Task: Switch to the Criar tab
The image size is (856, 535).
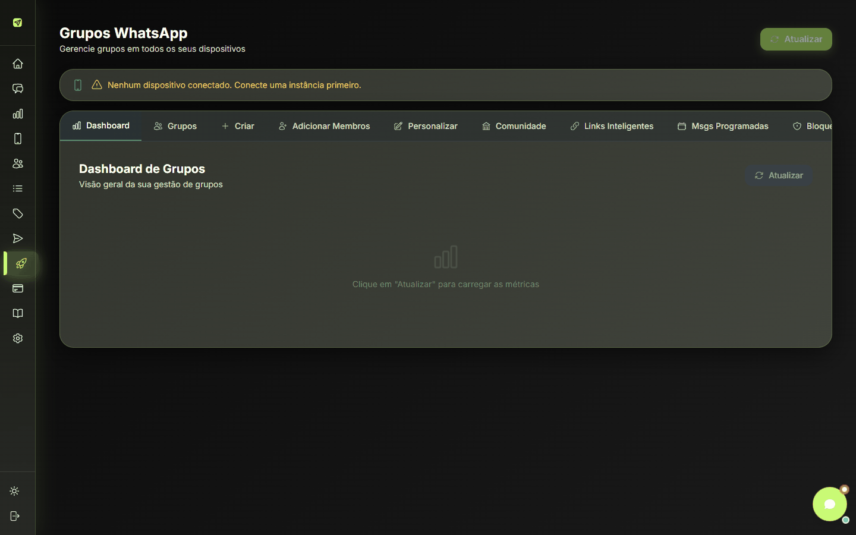Action: click(x=238, y=126)
